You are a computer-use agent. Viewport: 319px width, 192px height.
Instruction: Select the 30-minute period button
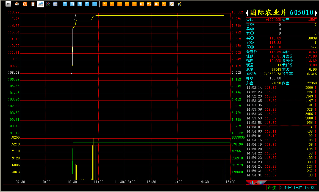click(x=134, y=4)
